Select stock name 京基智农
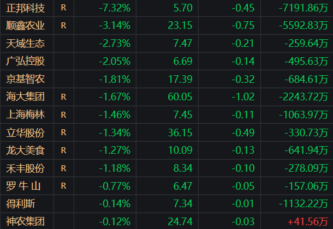The width and height of the screenshot is (333, 229). pyautogui.click(x=25, y=79)
